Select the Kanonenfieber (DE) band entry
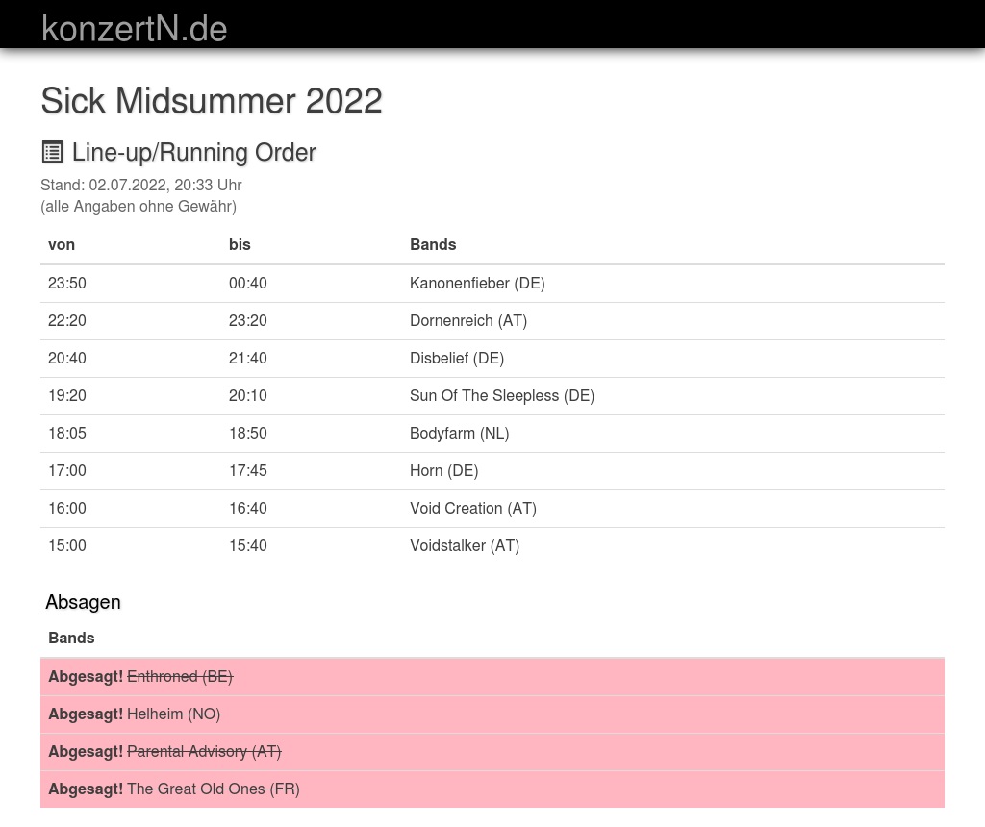 [477, 283]
